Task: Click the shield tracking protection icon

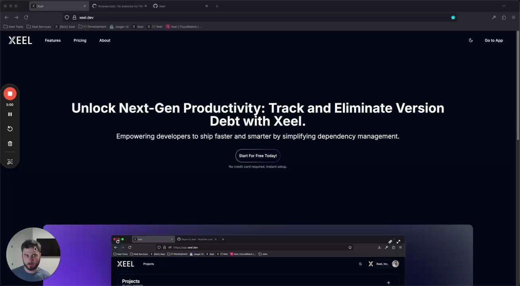Action: (67, 17)
